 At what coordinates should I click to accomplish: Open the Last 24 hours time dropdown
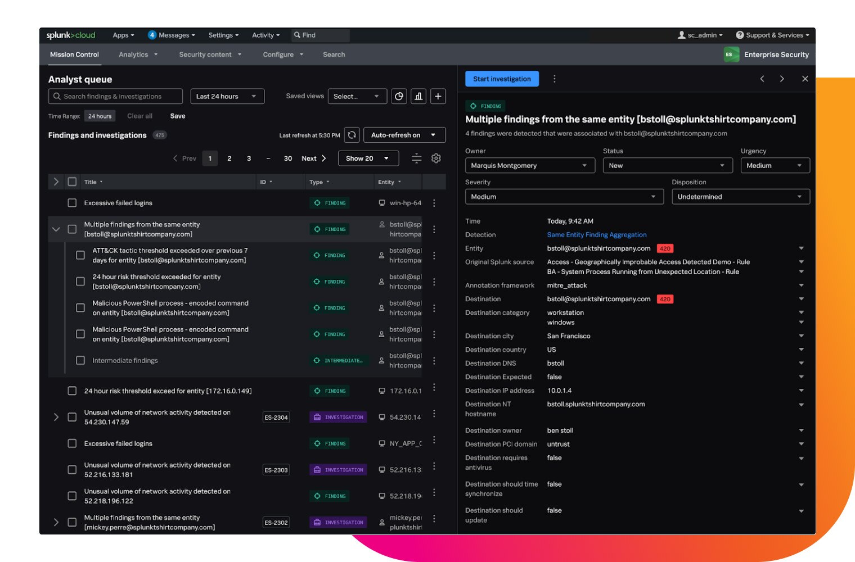click(227, 96)
